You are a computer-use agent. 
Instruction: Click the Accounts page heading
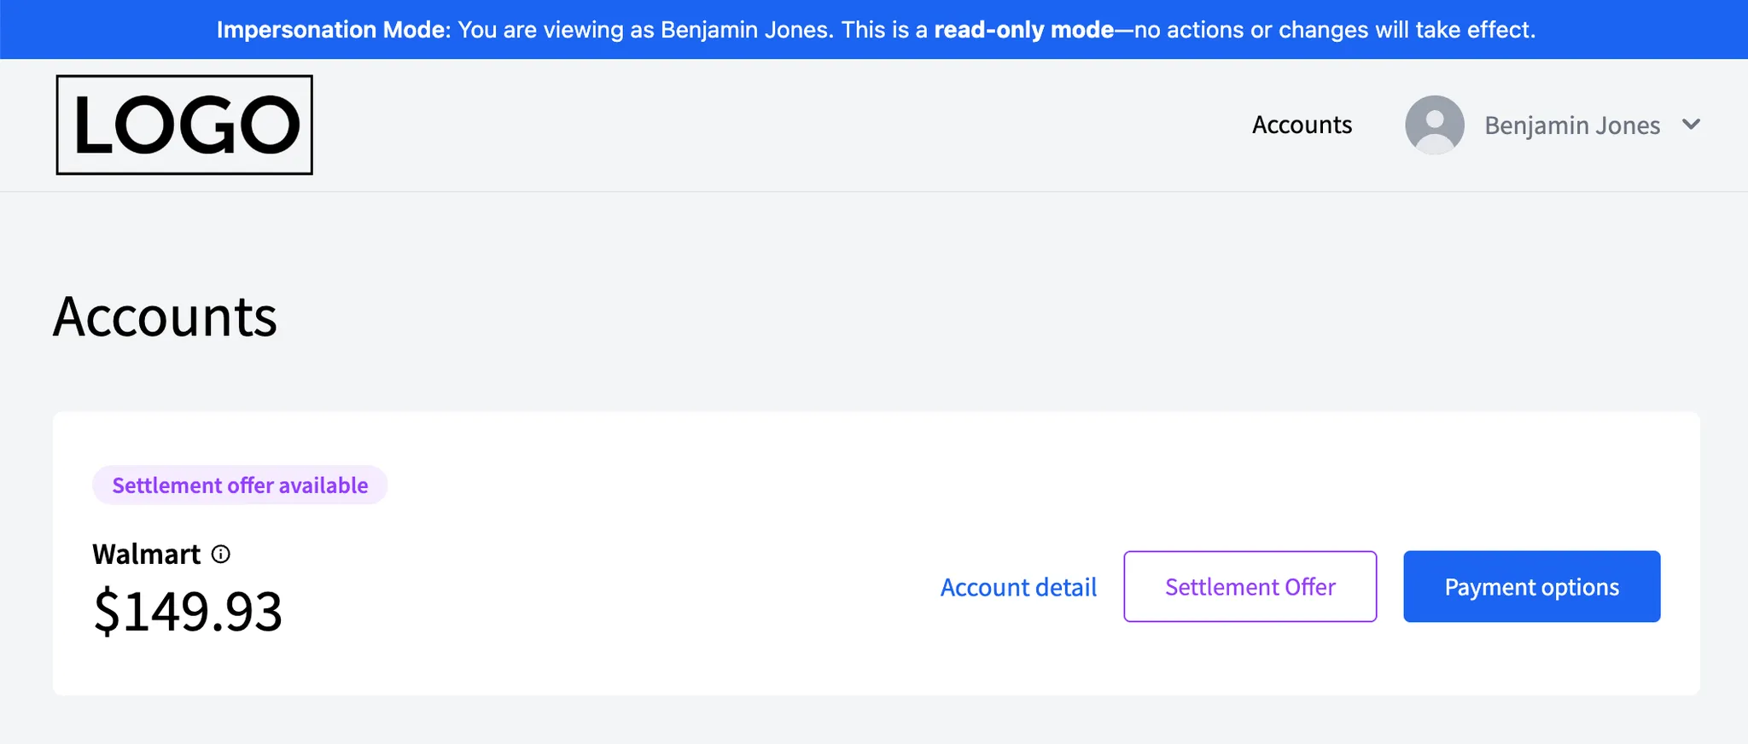pos(165,317)
